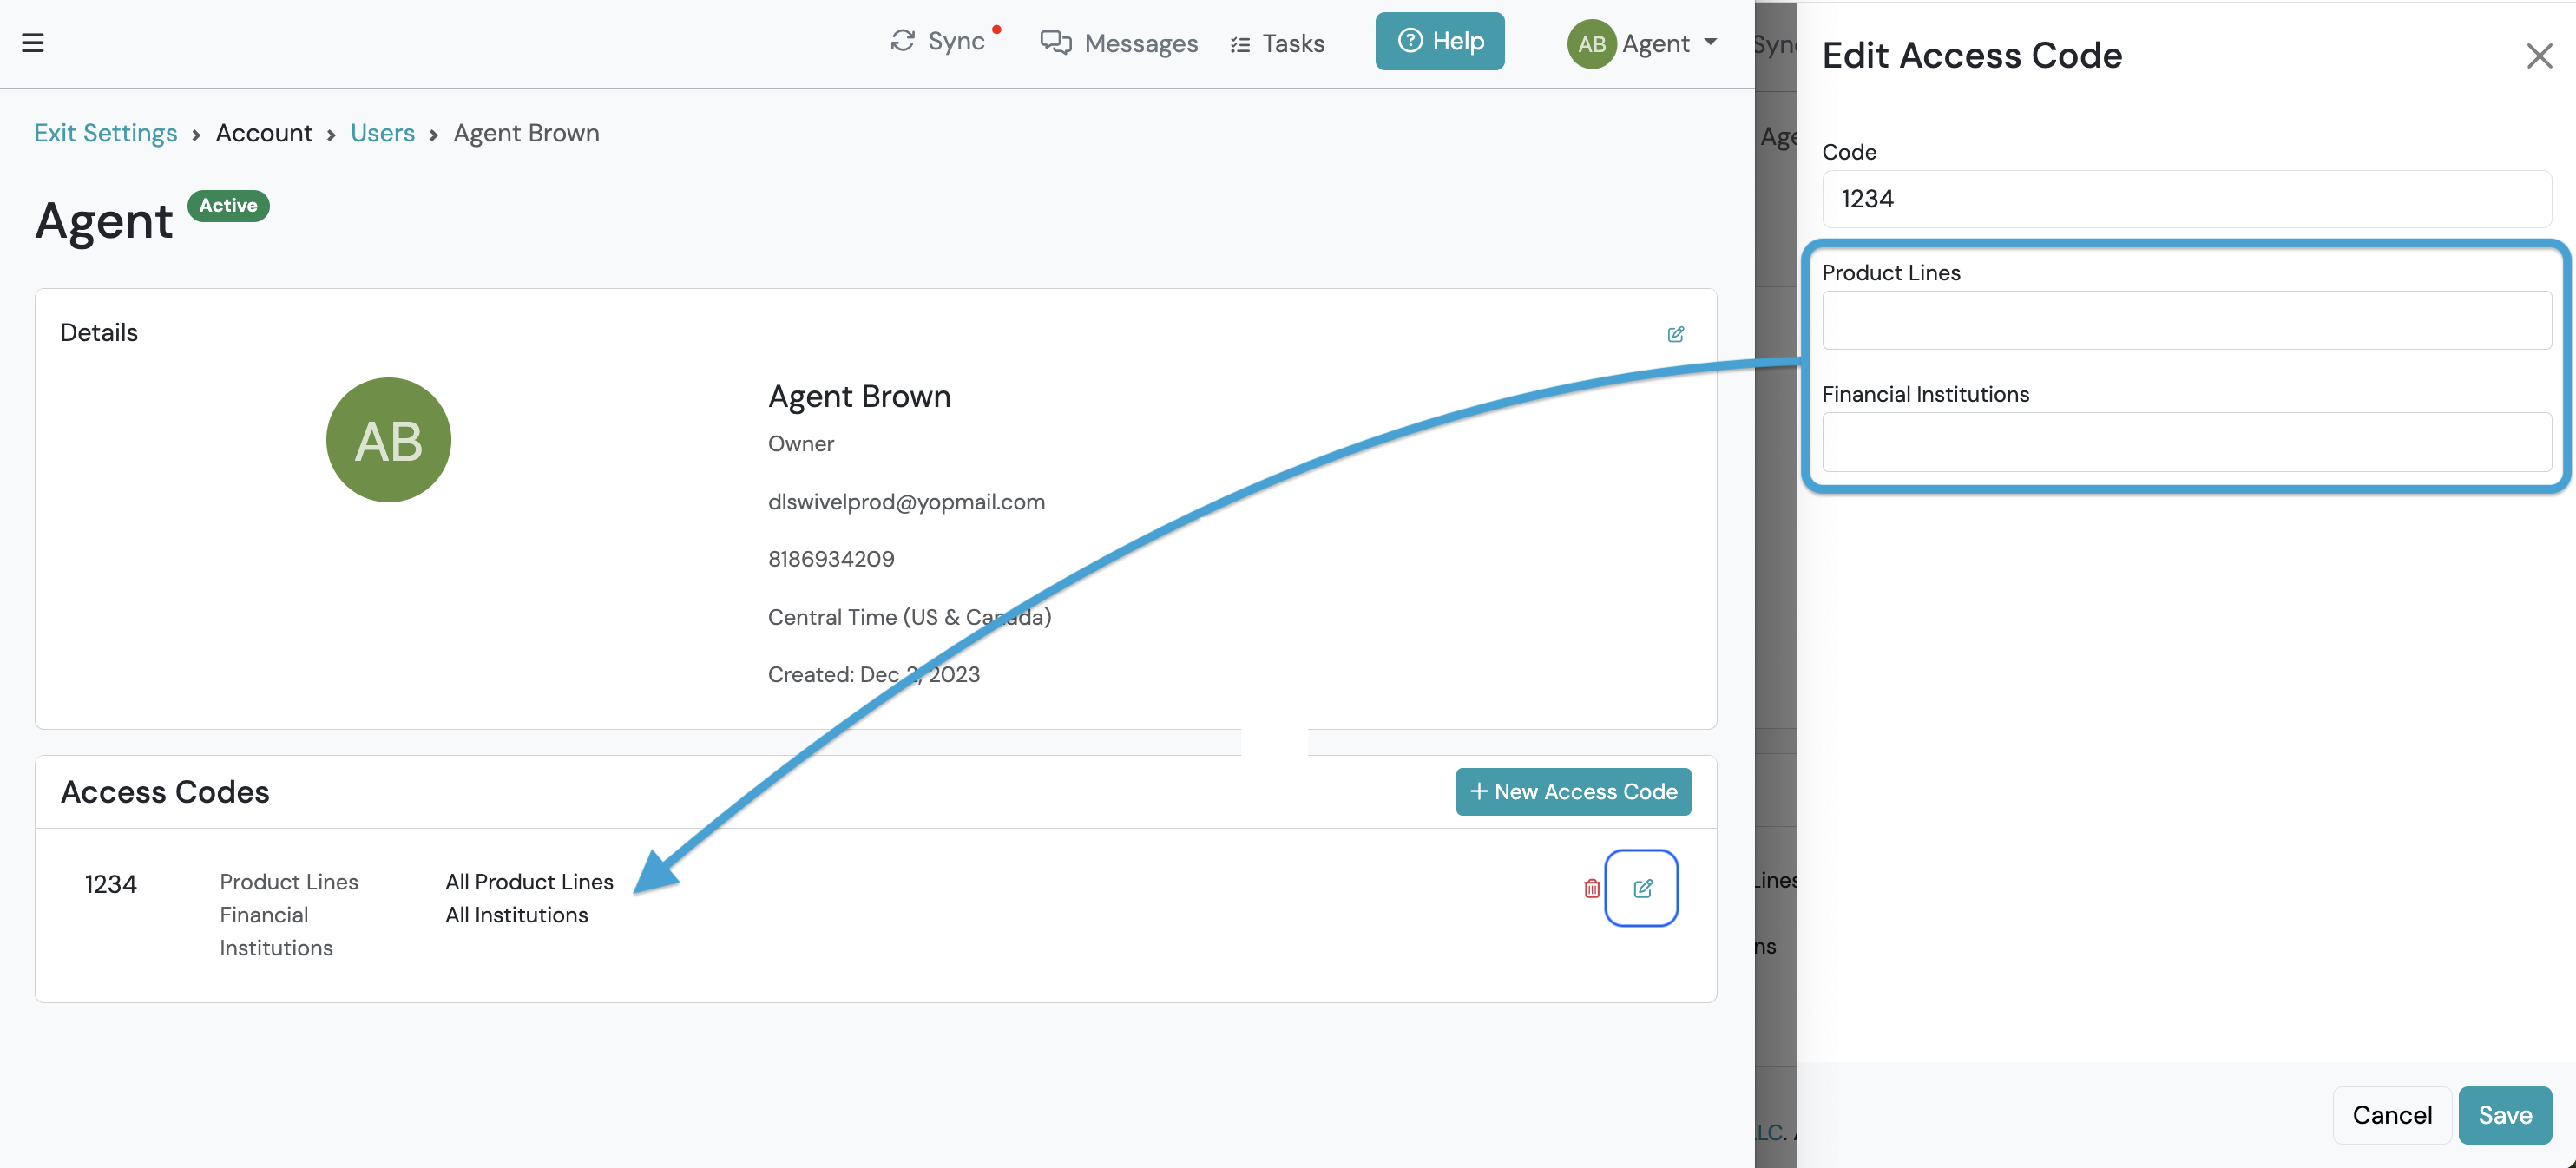Navigate to Users breadcrumb link
The height and width of the screenshot is (1168, 2576).
[382, 133]
